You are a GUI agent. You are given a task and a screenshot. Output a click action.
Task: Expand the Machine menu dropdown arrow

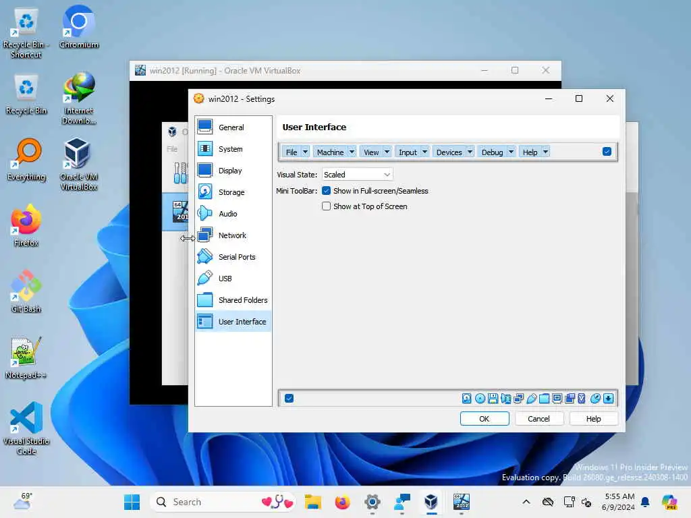pyautogui.click(x=352, y=152)
